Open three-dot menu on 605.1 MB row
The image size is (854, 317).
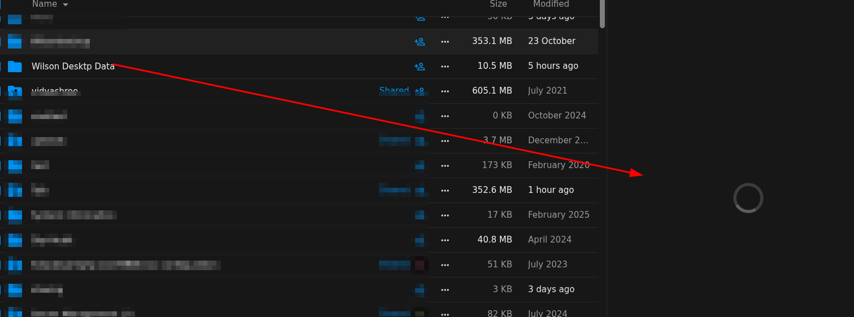[x=445, y=91]
